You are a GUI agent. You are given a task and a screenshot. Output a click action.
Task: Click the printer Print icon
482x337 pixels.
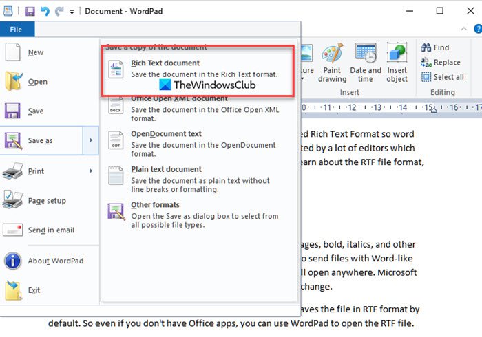tap(12, 171)
